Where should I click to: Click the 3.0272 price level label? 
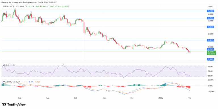click(210, 27)
